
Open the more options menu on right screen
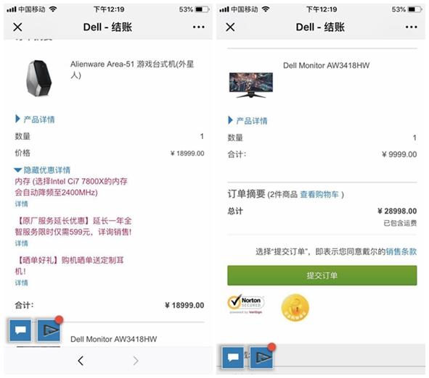[x=412, y=27]
